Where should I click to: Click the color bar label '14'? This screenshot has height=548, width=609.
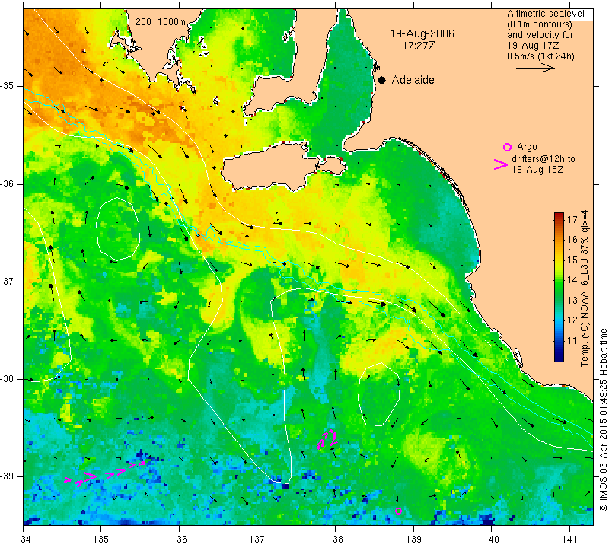tap(572, 280)
